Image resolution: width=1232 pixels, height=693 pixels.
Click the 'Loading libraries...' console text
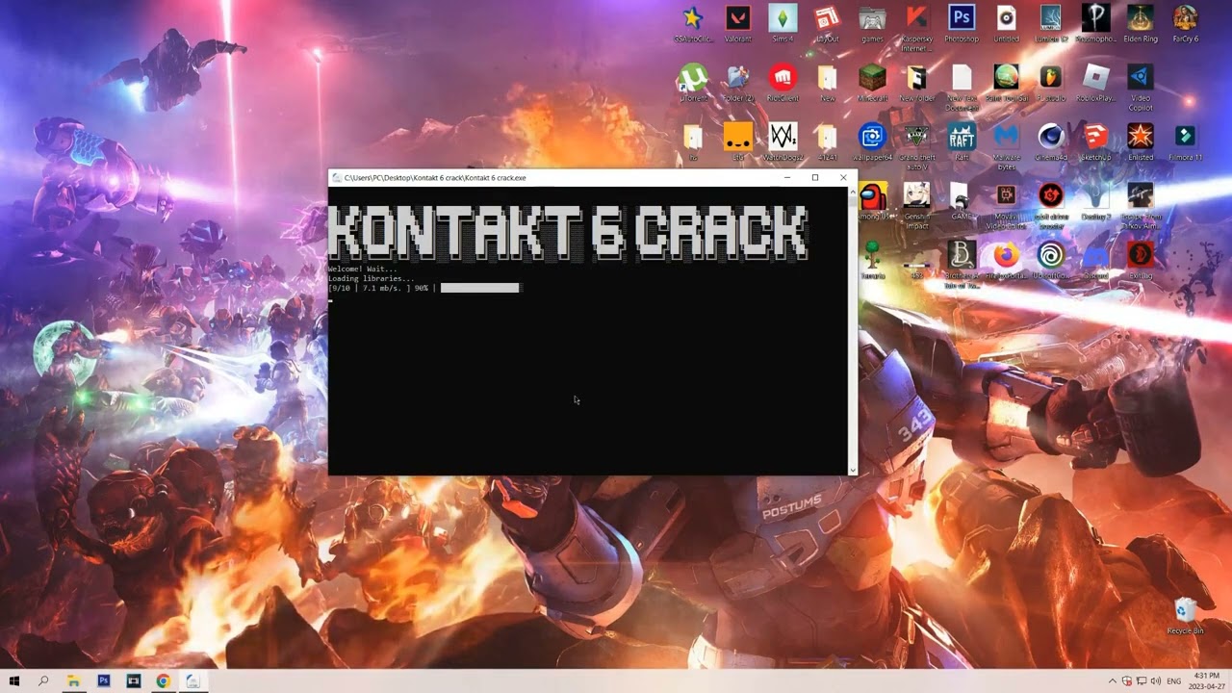[371, 278]
